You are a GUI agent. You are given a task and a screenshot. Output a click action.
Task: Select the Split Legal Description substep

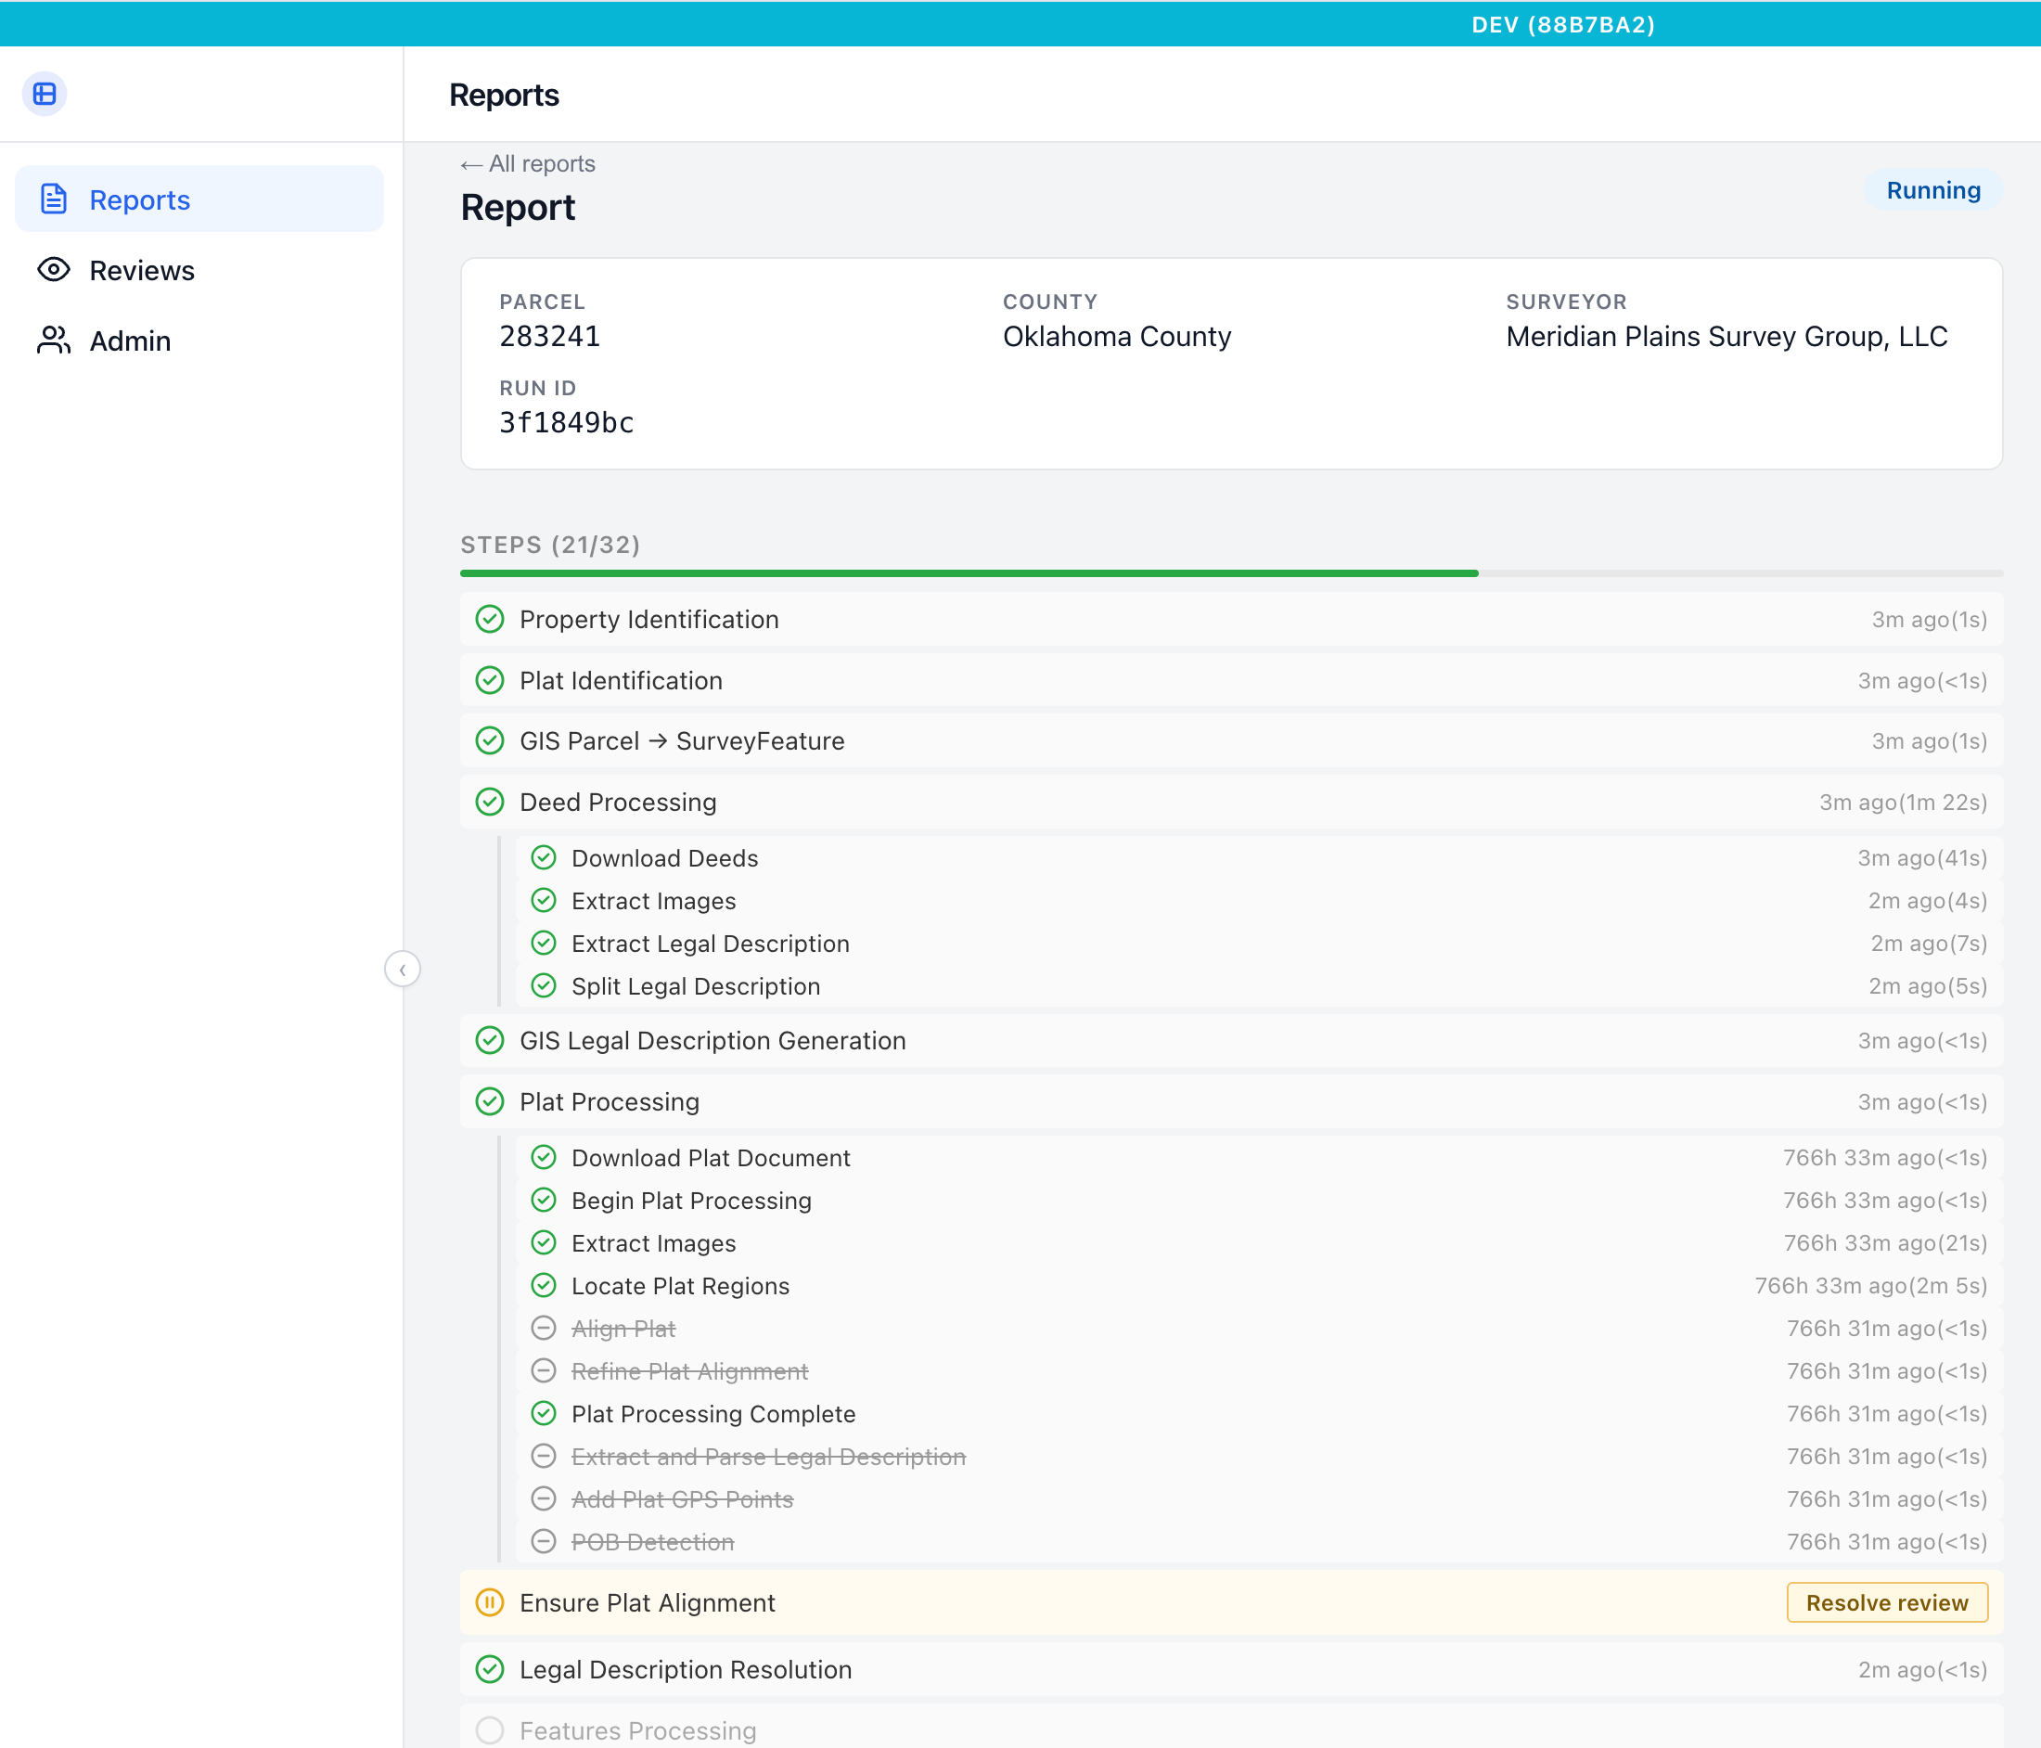[x=1259, y=986]
